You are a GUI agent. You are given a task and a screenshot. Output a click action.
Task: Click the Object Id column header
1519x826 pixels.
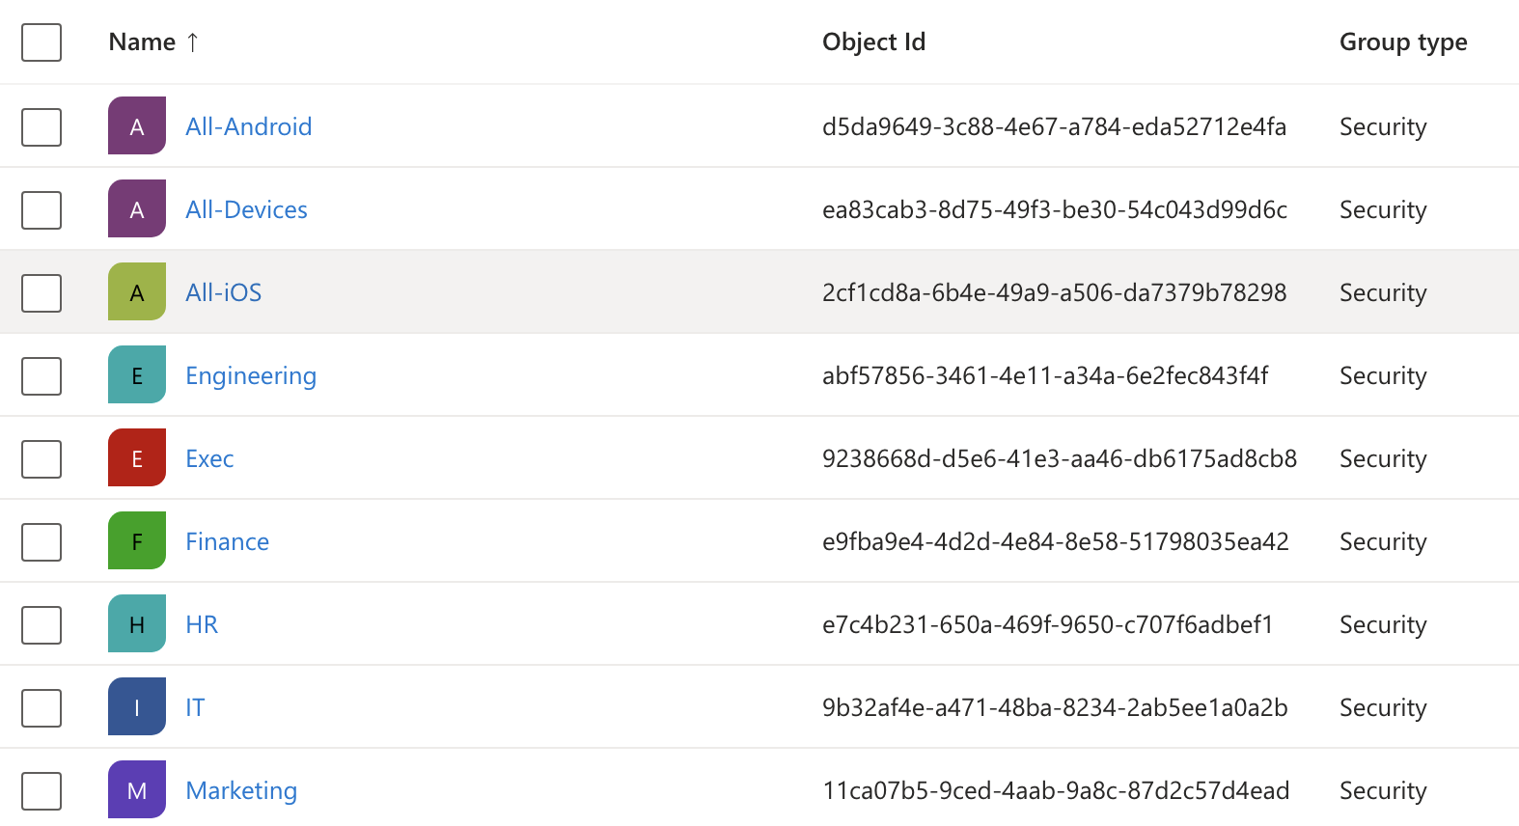873,42
